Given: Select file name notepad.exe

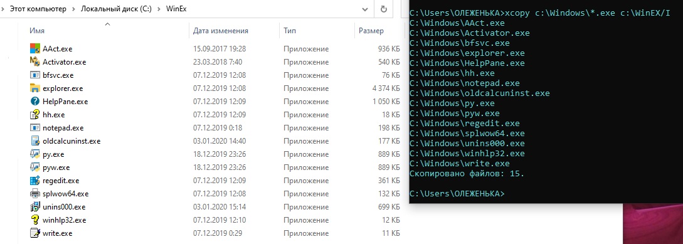Looking at the screenshot, I should click(x=63, y=128).
